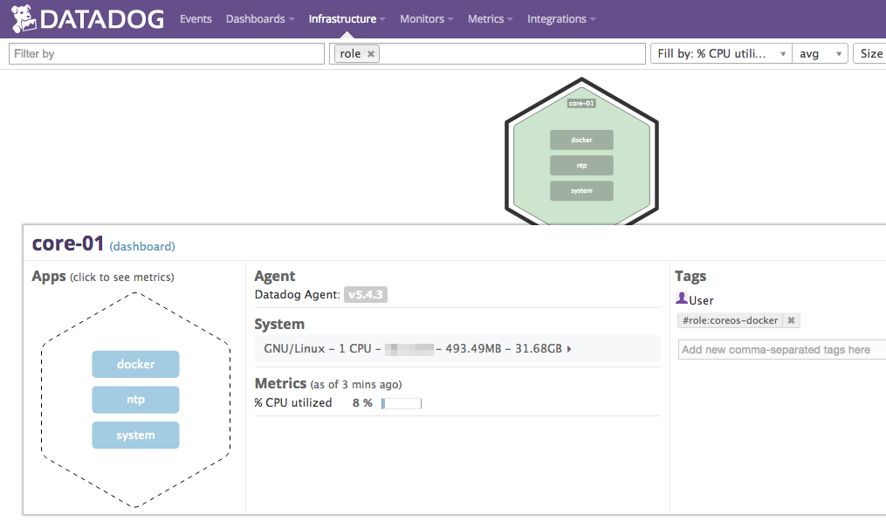Open the Fill by % CPU dropdown
886x528 pixels.
(721, 53)
